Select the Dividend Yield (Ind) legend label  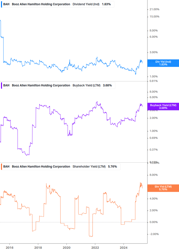[86, 4]
